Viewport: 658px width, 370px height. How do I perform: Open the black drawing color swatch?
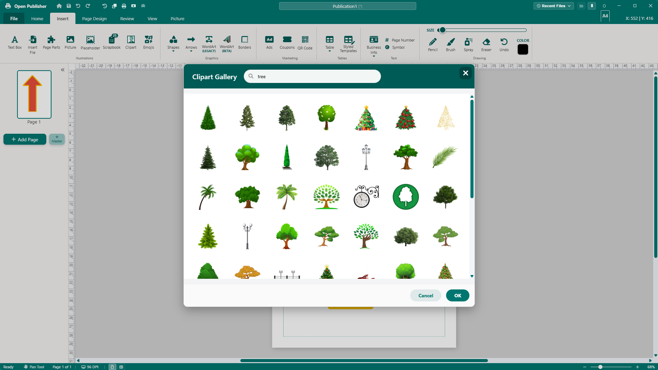click(x=523, y=50)
